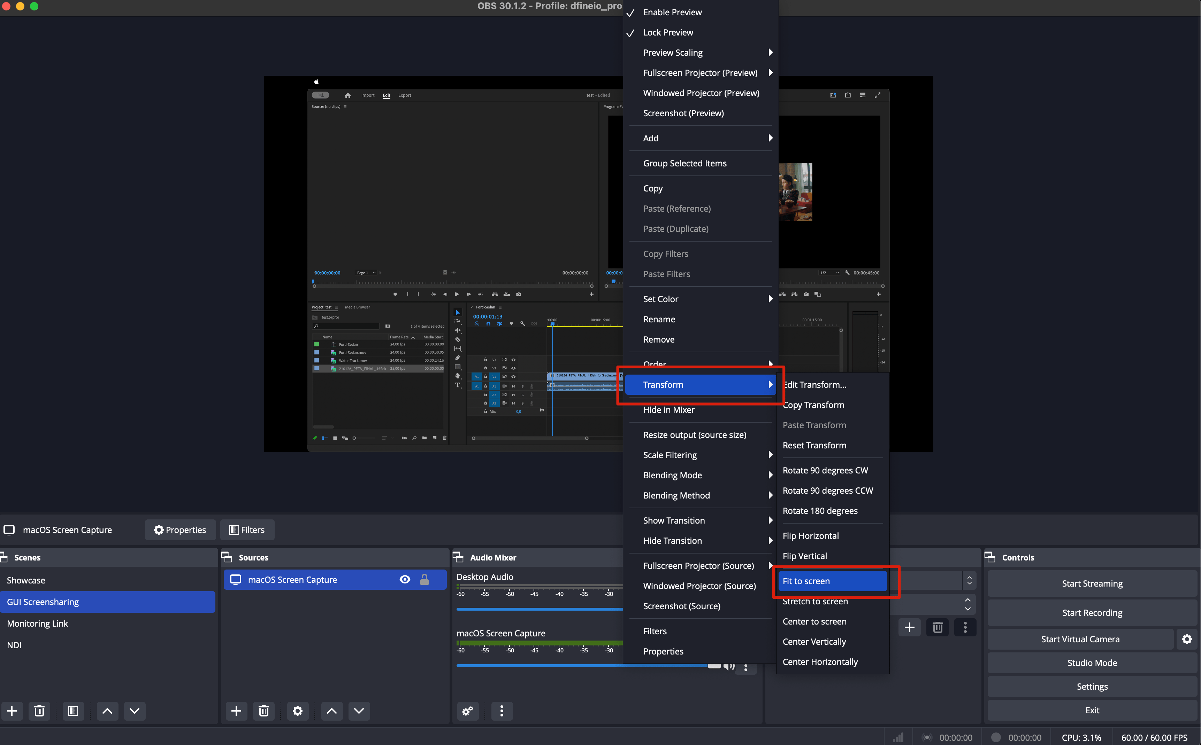The width and height of the screenshot is (1201, 745).
Task: Add a scene transition with the plus icon
Action: 910,627
